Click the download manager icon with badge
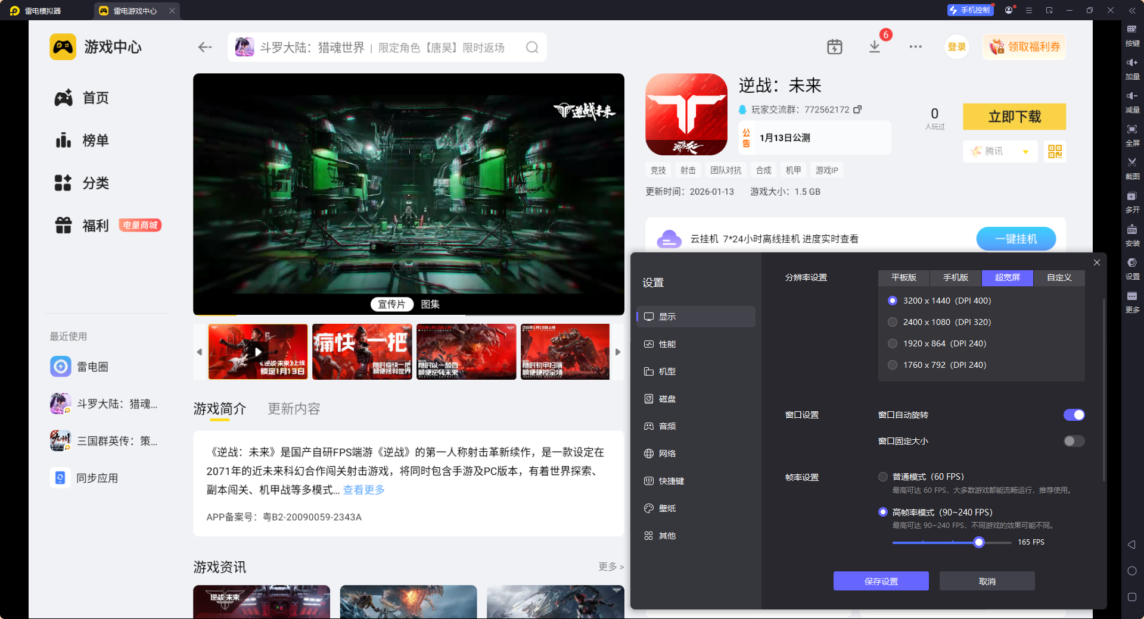 [x=875, y=46]
